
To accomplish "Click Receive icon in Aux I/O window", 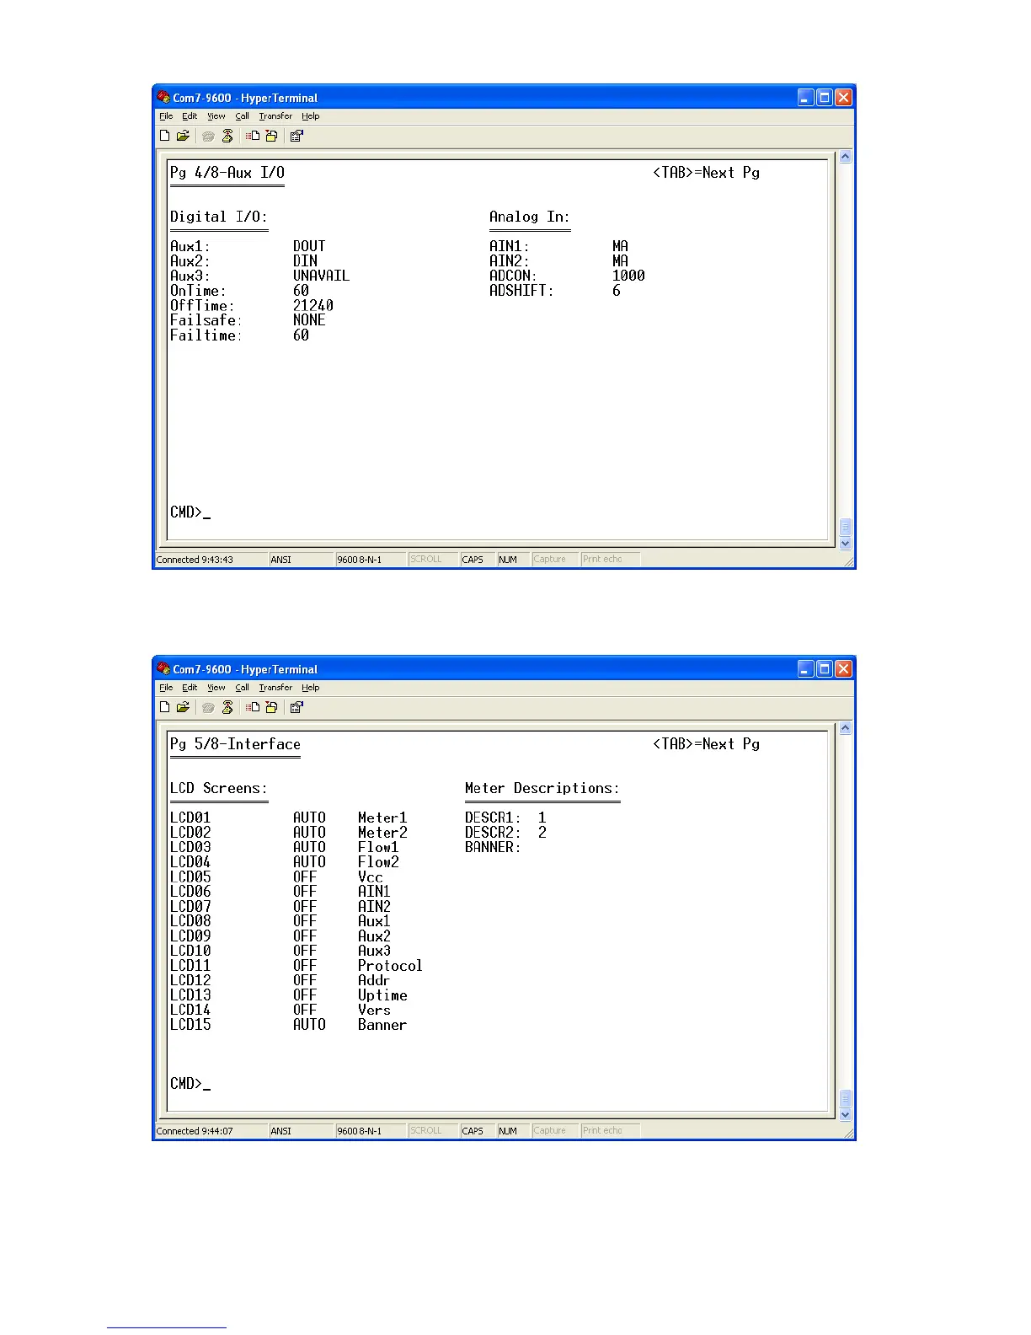I will (271, 136).
